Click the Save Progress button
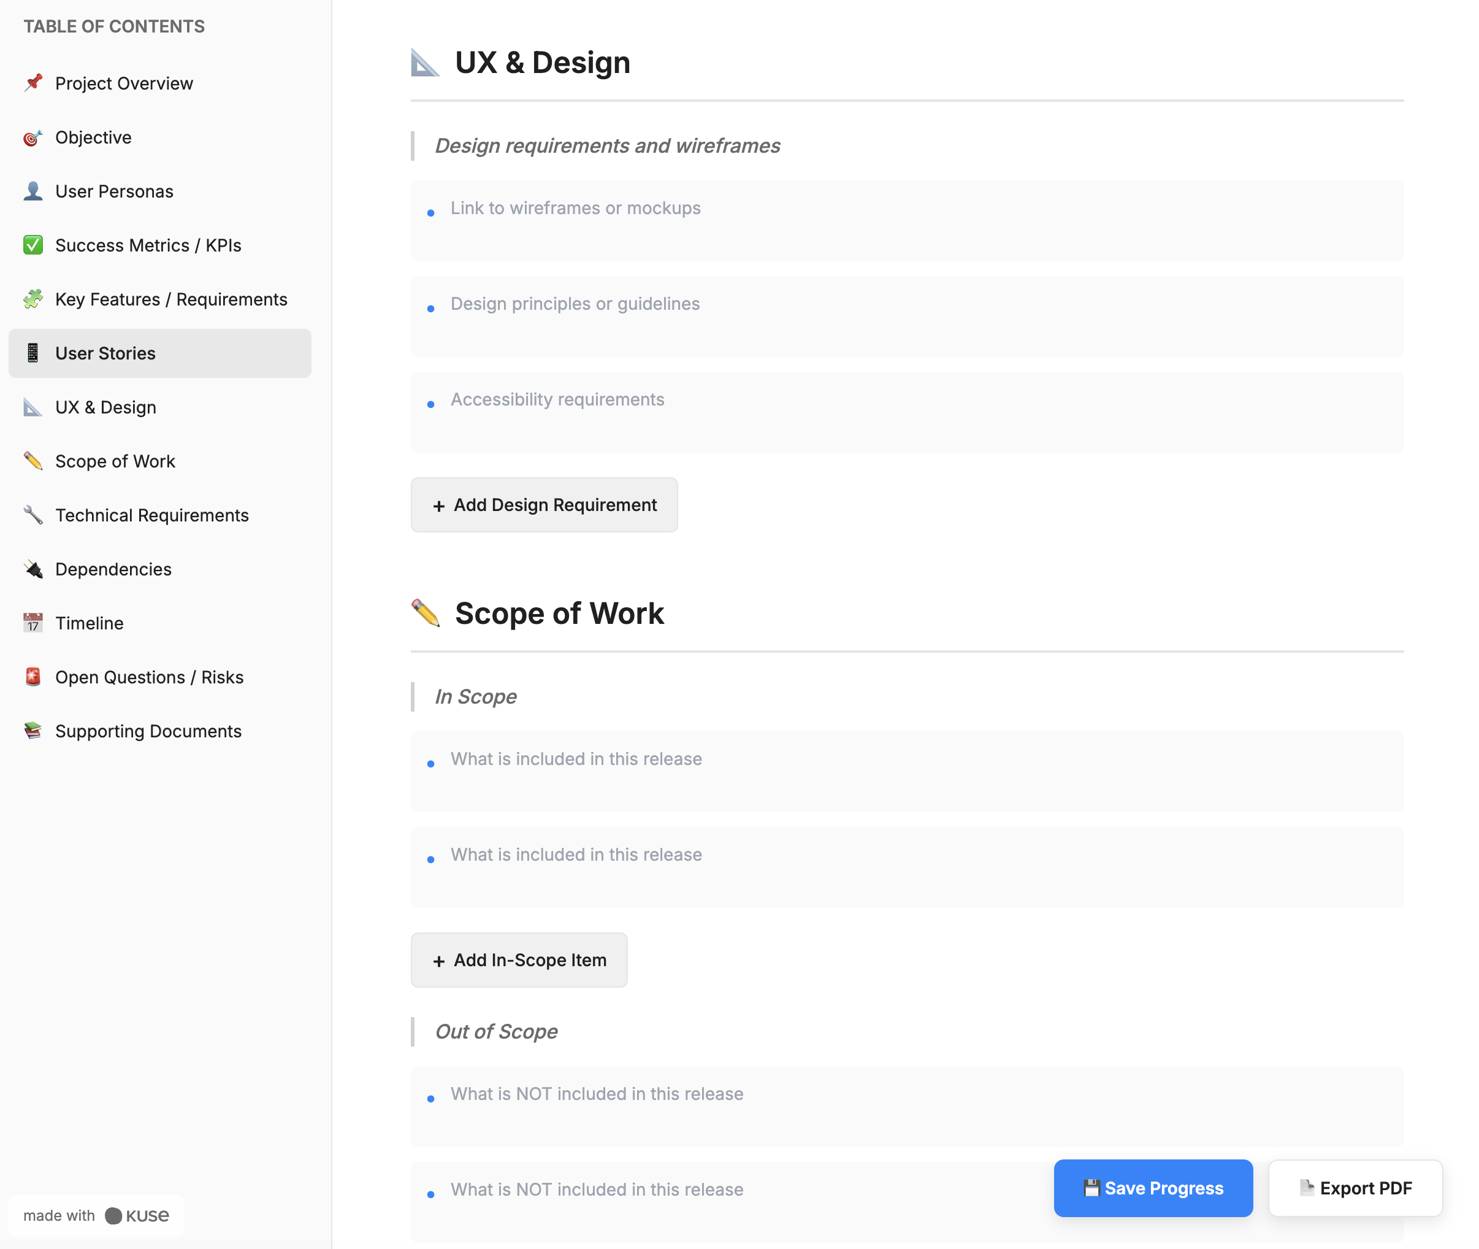 tap(1152, 1188)
